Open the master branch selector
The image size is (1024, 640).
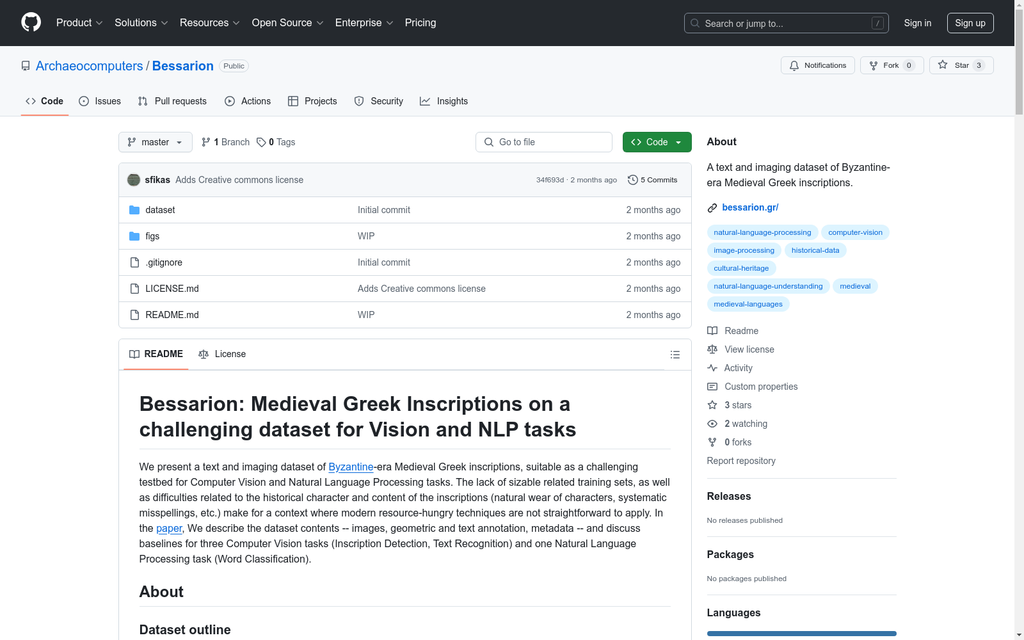point(156,142)
